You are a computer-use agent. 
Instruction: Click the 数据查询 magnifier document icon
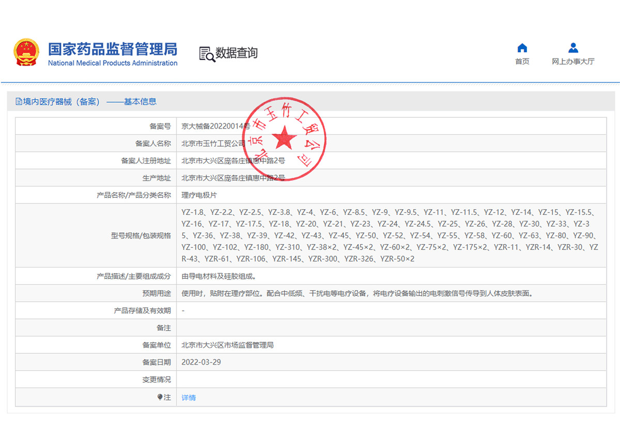click(x=207, y=54)
